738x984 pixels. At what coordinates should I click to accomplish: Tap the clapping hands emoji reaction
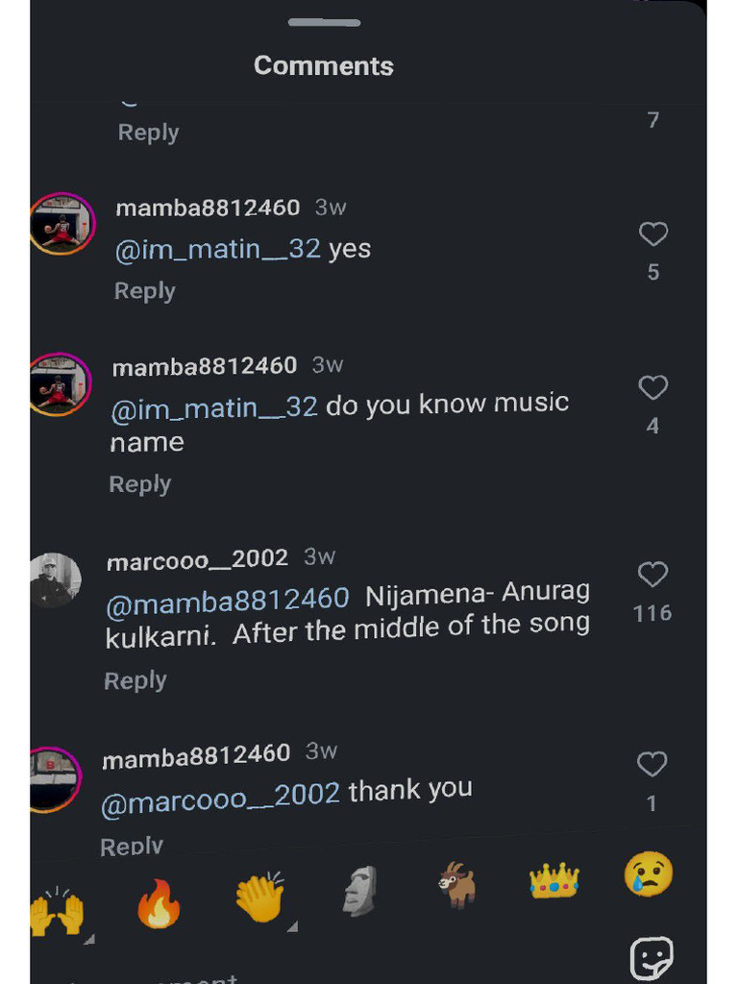tap(259, 898)
